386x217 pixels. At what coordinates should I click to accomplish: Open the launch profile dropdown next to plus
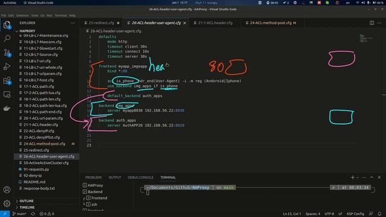tap(358, 177)
